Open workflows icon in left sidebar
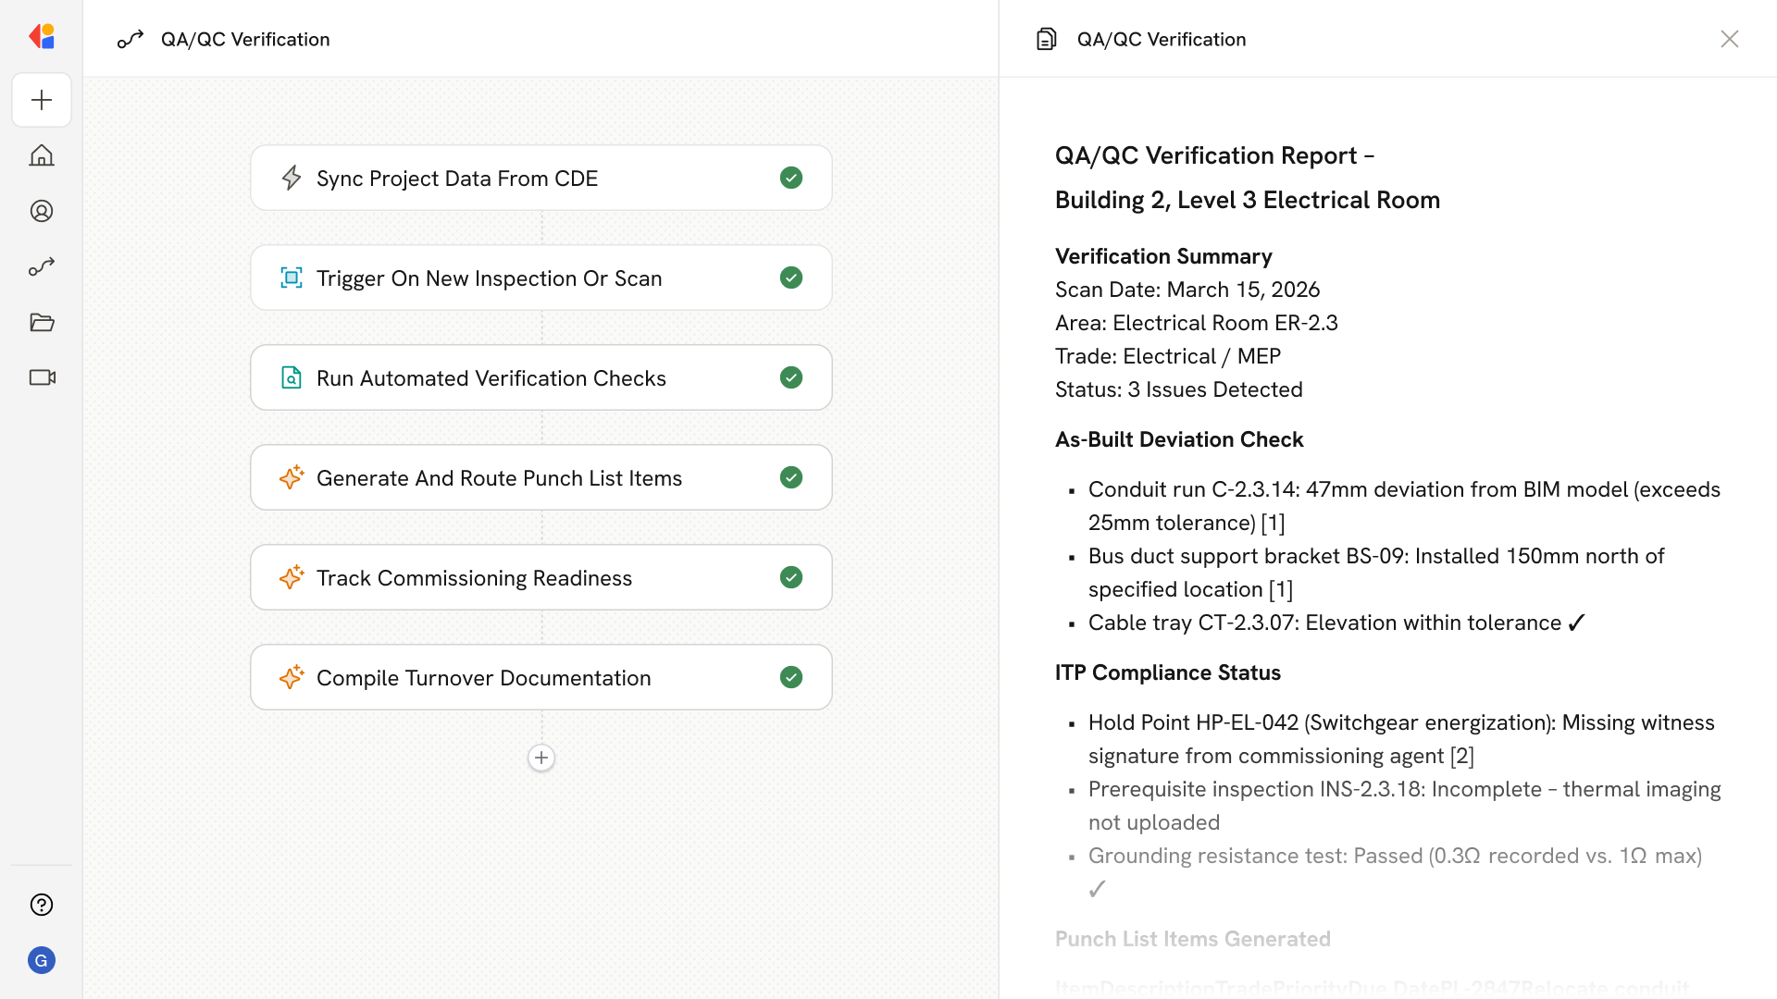Image resolution: width=1777 pixels, height=999 pixels. (x=42, y=266)
